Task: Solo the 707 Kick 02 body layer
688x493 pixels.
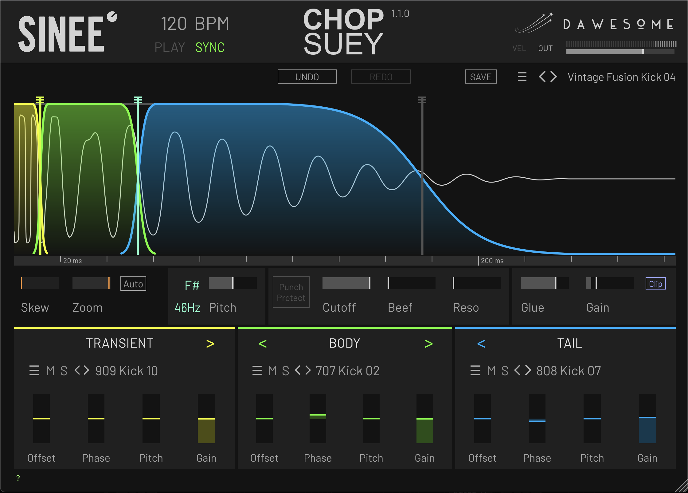Action: click(x=286, y=371)
